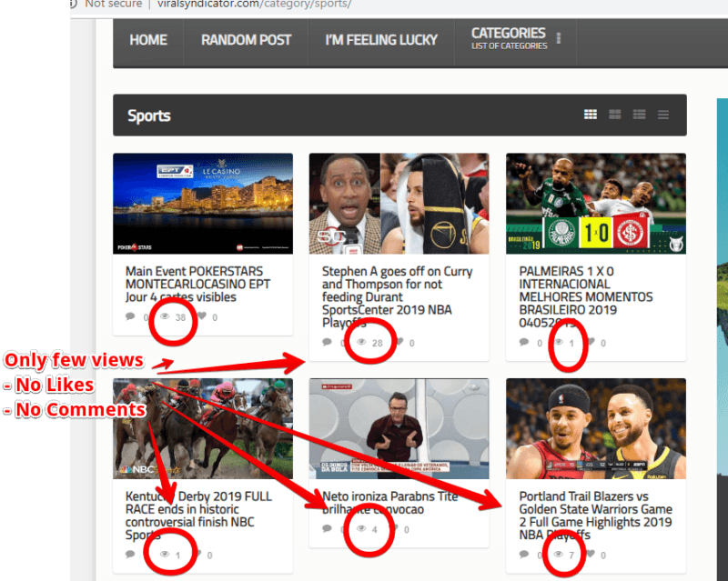728x581 pixels.
Task: Click the 28 views count on Stephen A post
Action: pyautogui.click(x=378, y=343)
